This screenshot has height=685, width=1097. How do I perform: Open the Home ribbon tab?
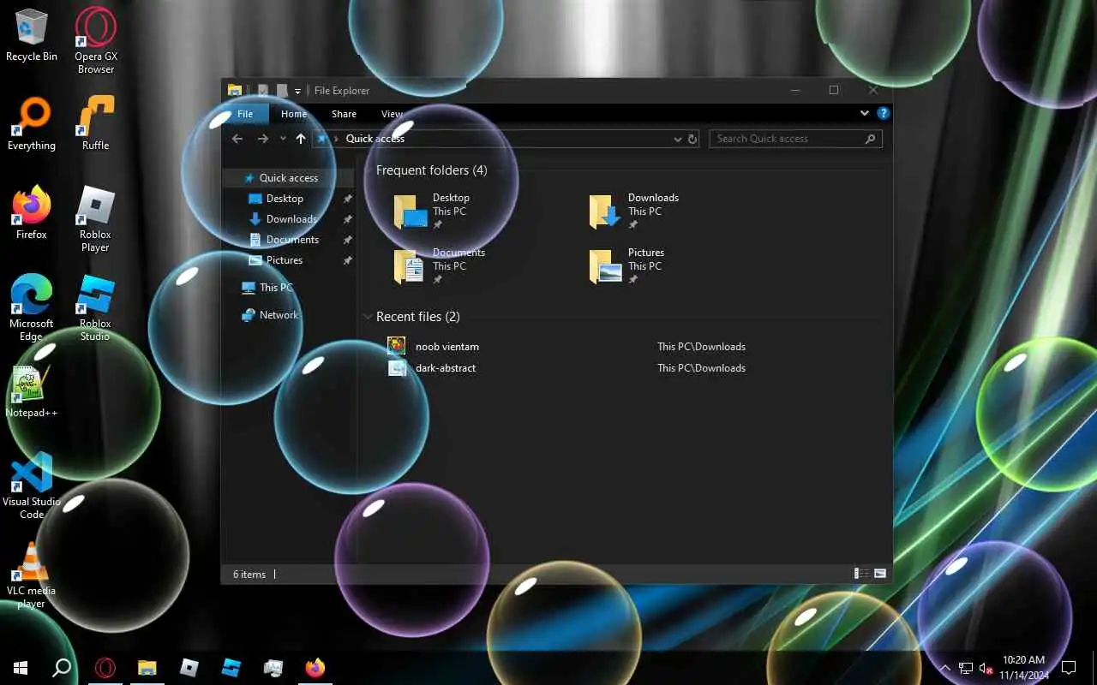click(294, 114)
